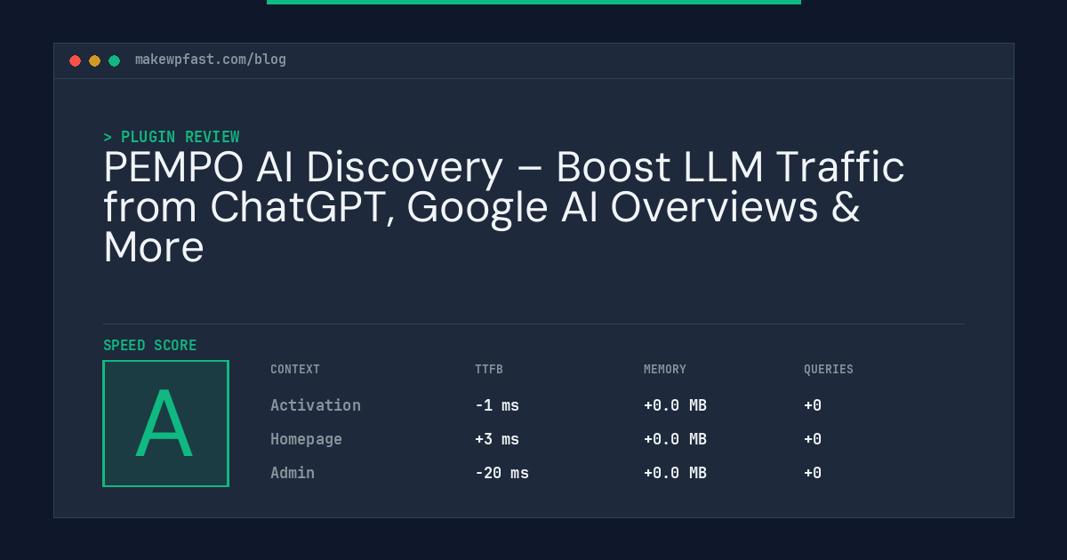This screenshot has width=1067, height=560.
Task: Click the '-1 ms' TTFB value
Action: (497, 405)
